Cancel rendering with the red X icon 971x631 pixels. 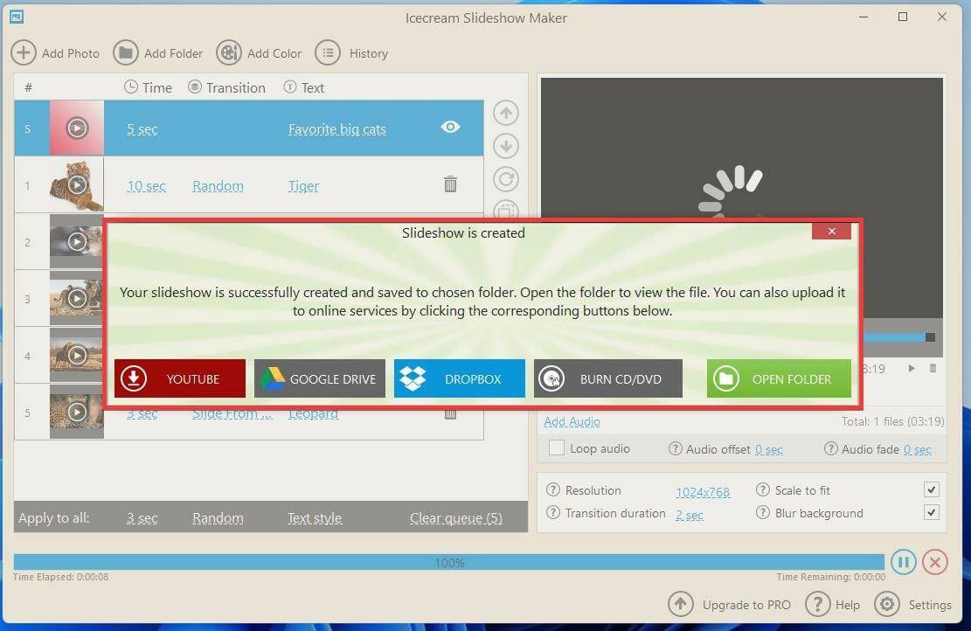point(935,562)
